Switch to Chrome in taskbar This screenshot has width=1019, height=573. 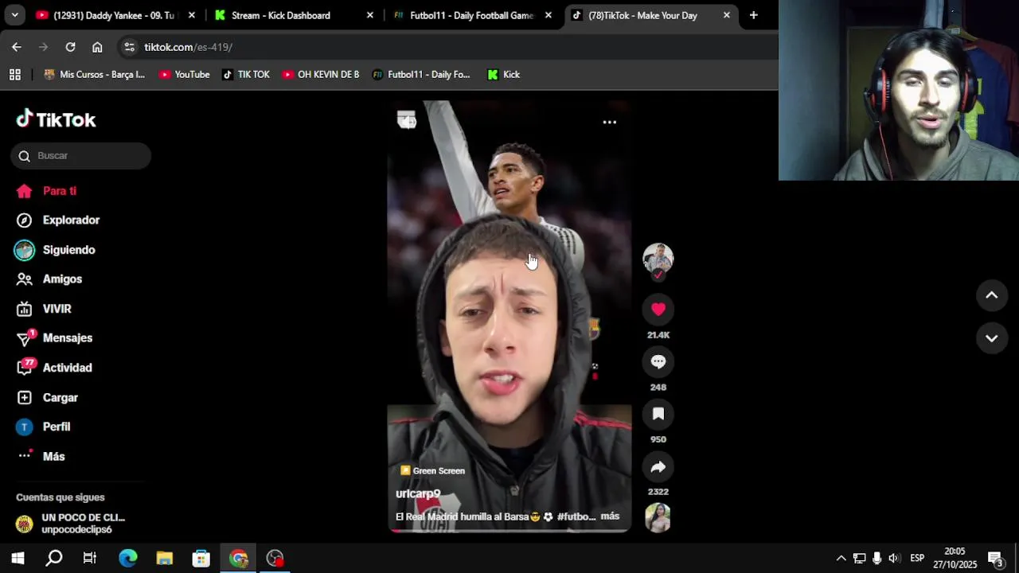pos(238,558)
